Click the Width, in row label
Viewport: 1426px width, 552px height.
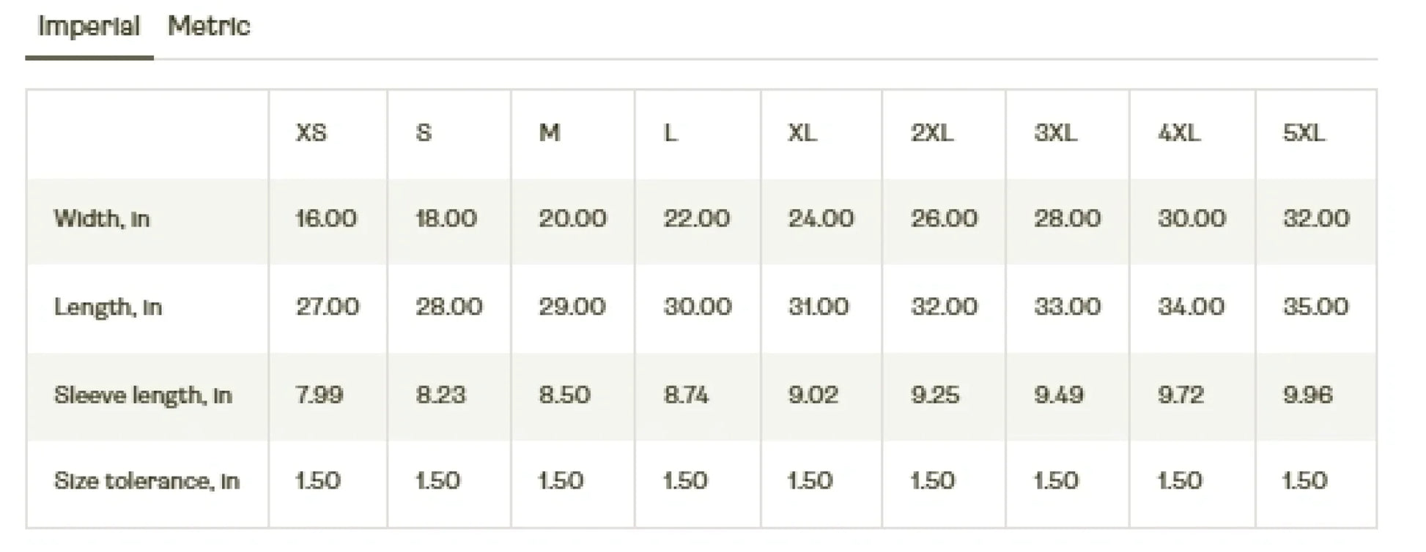click(x=102, y=218)
